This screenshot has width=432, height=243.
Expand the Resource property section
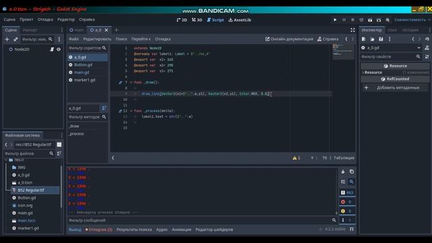click(373, 72)
